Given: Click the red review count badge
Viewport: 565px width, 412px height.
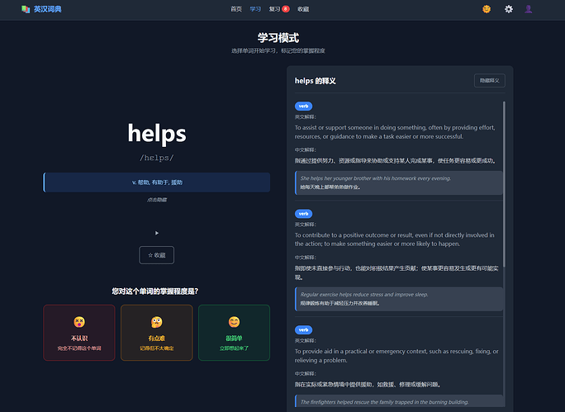Looking at the screenshot, I should pos(286,9).
